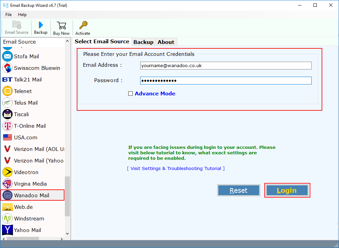Image resolution: width=339 pixels, height=248 pixels.
Task: Pick the Yahoo Mail Y icon
Action: coord(8,230)
